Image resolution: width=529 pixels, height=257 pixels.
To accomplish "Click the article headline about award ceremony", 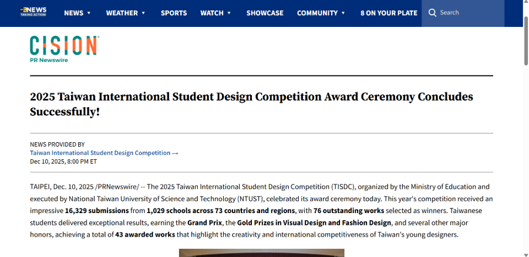I will [251, 104].
